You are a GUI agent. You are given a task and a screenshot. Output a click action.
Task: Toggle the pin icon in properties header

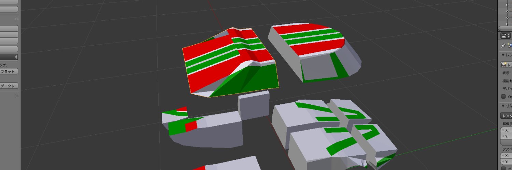[503, 46]
